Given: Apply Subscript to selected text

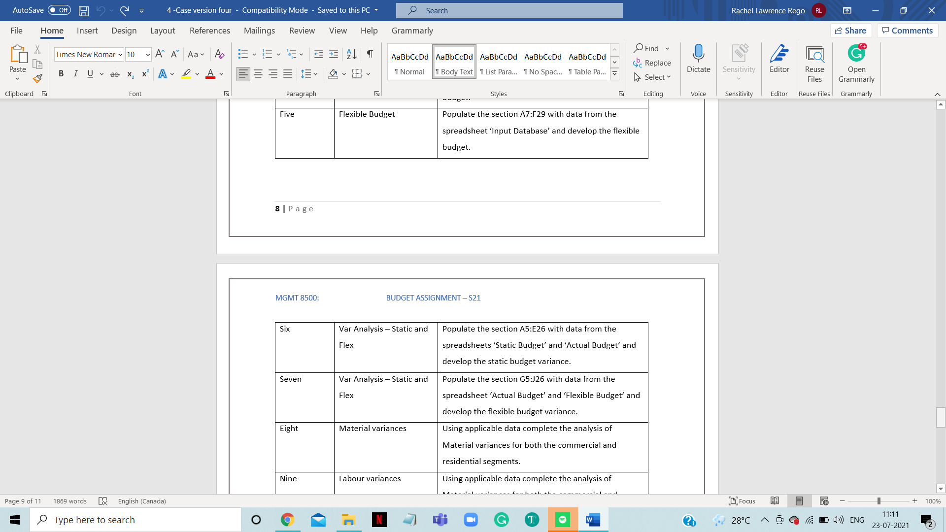Looking at the screenshot, I should tap(130, 73).
